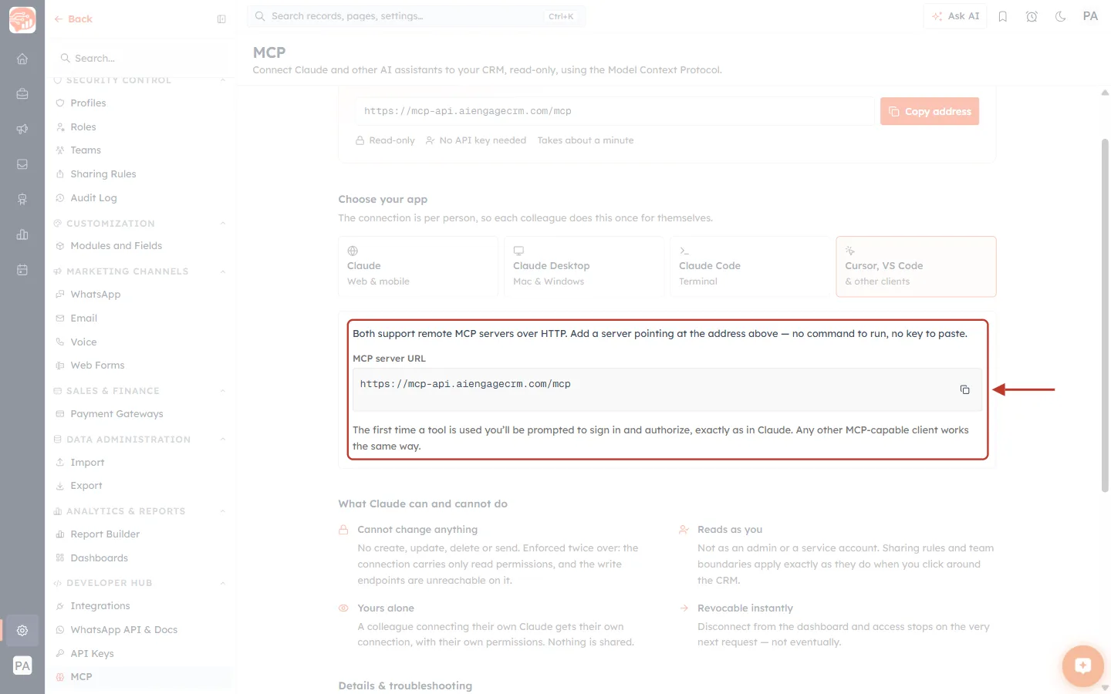Open the inbox icon in left rail
Screen dimensions: 1111x694
point(22,164)
